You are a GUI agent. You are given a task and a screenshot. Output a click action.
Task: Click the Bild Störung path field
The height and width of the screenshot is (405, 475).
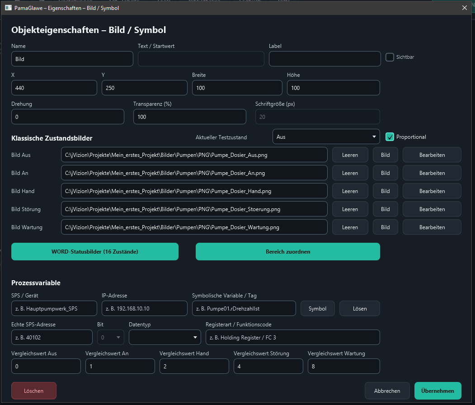click(194, 209)
